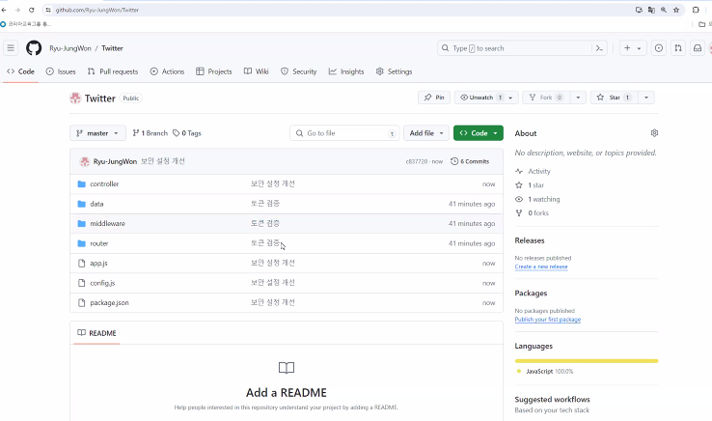Open the notifications inbox icon
712x421 pixels.
tap(698, 47)
